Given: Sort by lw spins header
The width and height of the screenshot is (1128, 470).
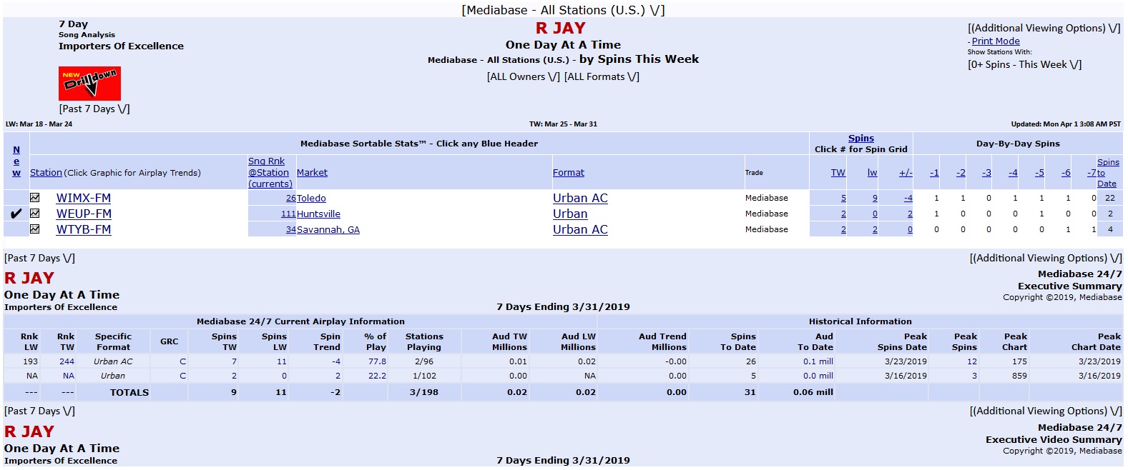Looking at the screenshot, I should (873, 172).
